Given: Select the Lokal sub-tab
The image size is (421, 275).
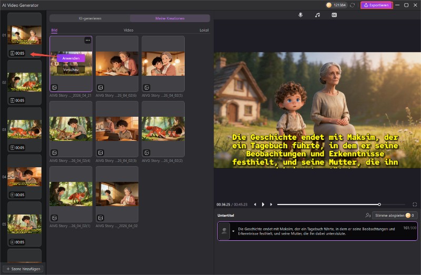Looking at the screenshot, I should point(204,30).
